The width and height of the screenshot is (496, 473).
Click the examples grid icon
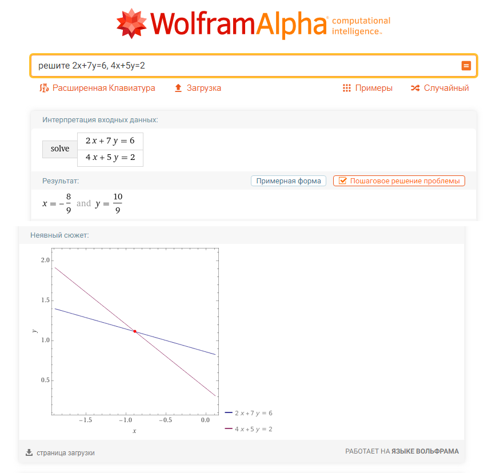point(346,88)
